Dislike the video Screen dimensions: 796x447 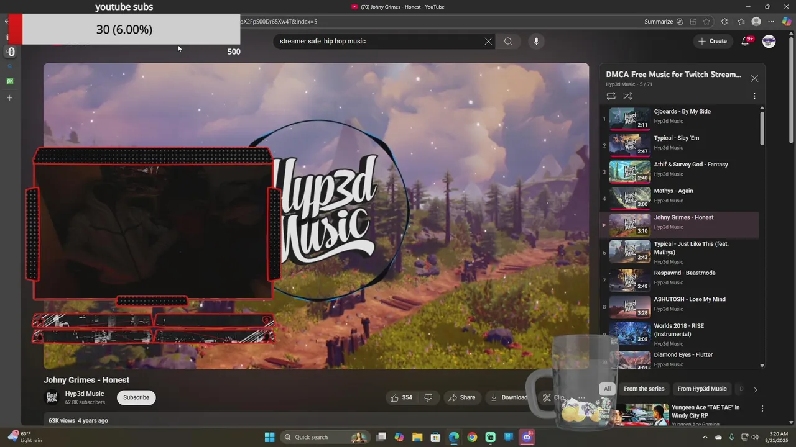[428, 397]
